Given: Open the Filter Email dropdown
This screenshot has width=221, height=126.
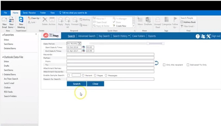Looking at the screenshot, I should click(x=187, y=26).
